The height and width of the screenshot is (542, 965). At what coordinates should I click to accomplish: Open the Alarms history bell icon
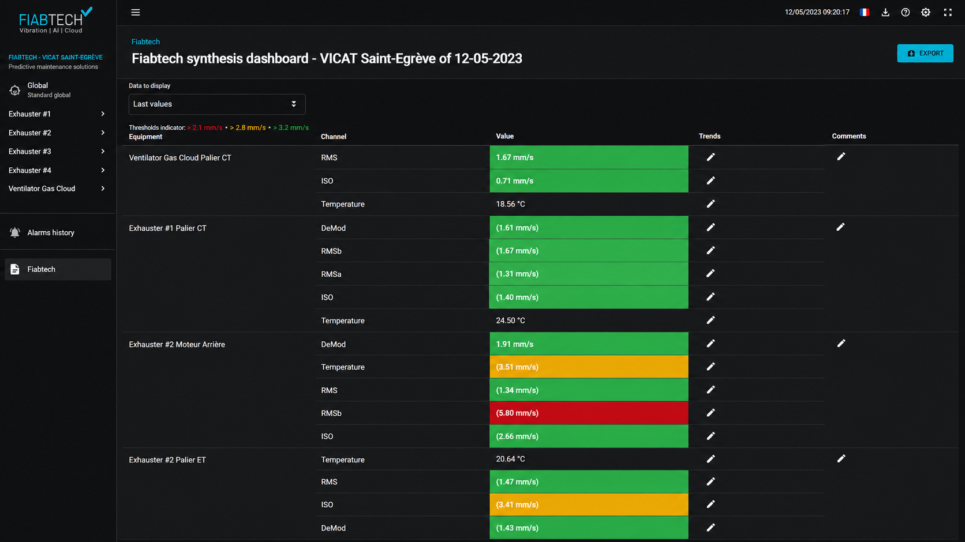coord(15,232)
